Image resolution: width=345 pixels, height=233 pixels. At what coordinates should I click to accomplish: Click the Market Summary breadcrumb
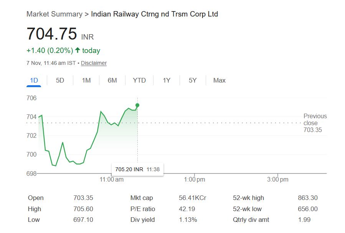tap(54, 14)
